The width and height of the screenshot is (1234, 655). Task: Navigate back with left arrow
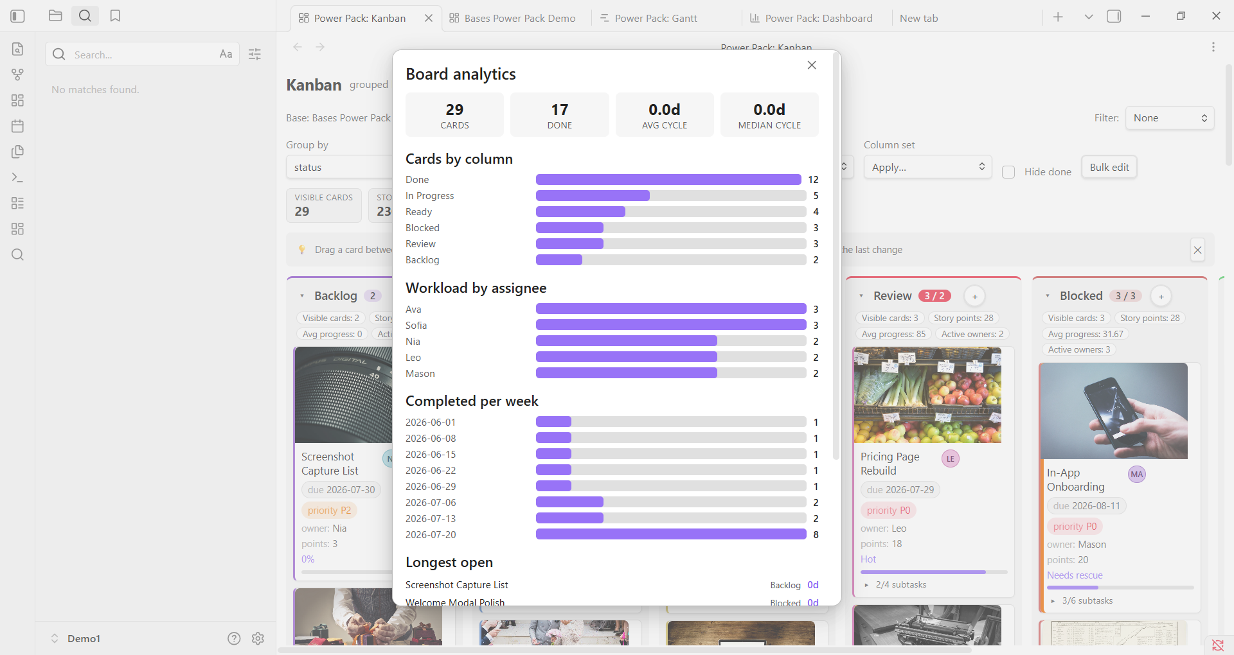click(298, 47)
